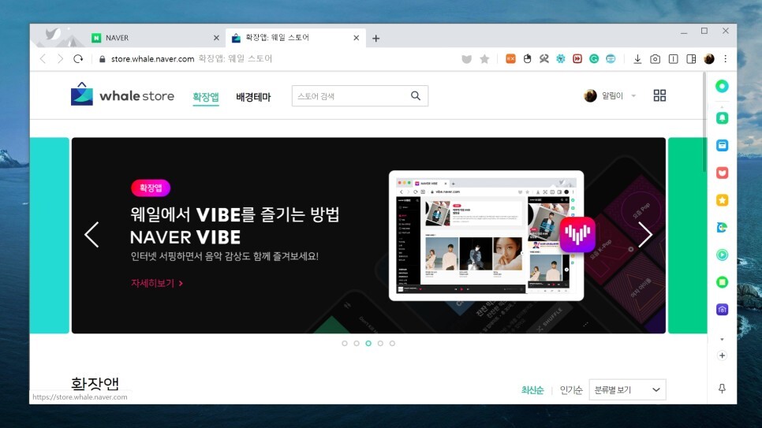Sort by 인기순
Screen dimensions: 762x428
(x=571, y=390)
